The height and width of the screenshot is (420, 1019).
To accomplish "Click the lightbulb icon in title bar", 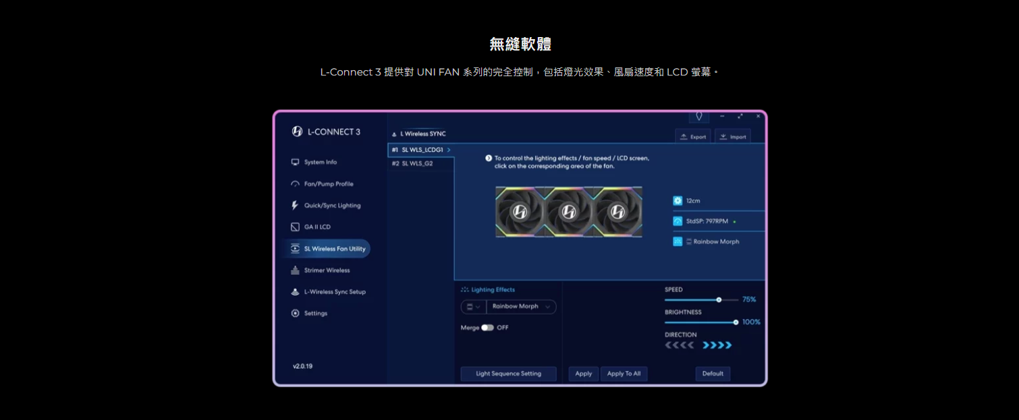I will point(698,117).
